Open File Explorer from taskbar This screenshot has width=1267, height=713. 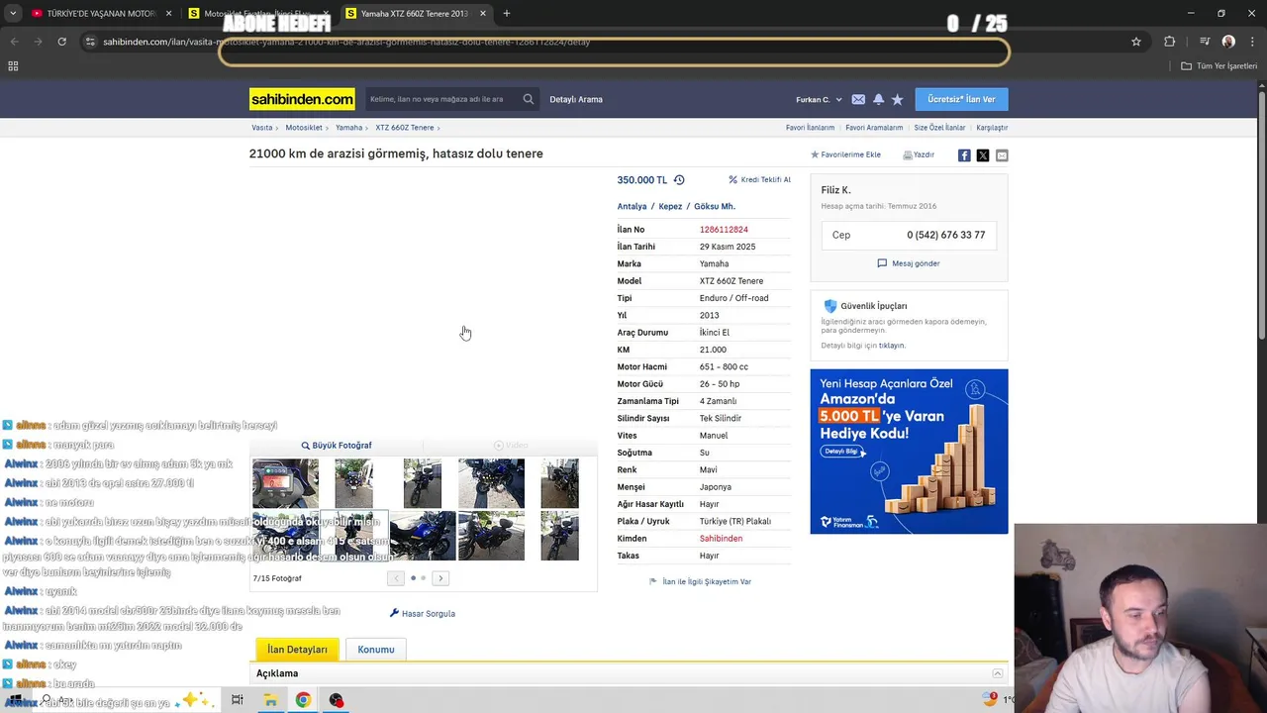[x=270, y=700]
